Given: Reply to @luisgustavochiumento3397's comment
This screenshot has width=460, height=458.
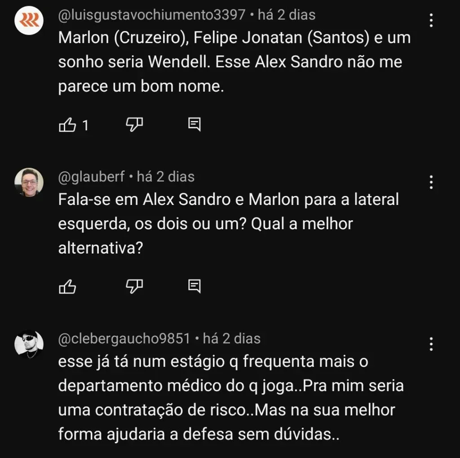Looking at the screenshot, I should (x=195, y=125).
